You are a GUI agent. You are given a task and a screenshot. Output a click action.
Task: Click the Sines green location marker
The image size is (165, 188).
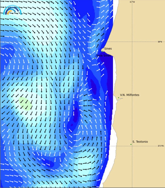coord(102,51)
